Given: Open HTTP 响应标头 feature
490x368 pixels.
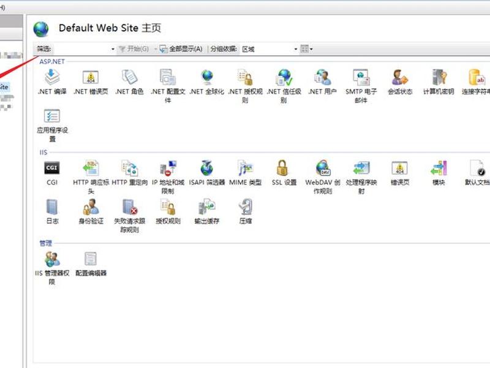Looking at the screenshot, I should point(91,177).
